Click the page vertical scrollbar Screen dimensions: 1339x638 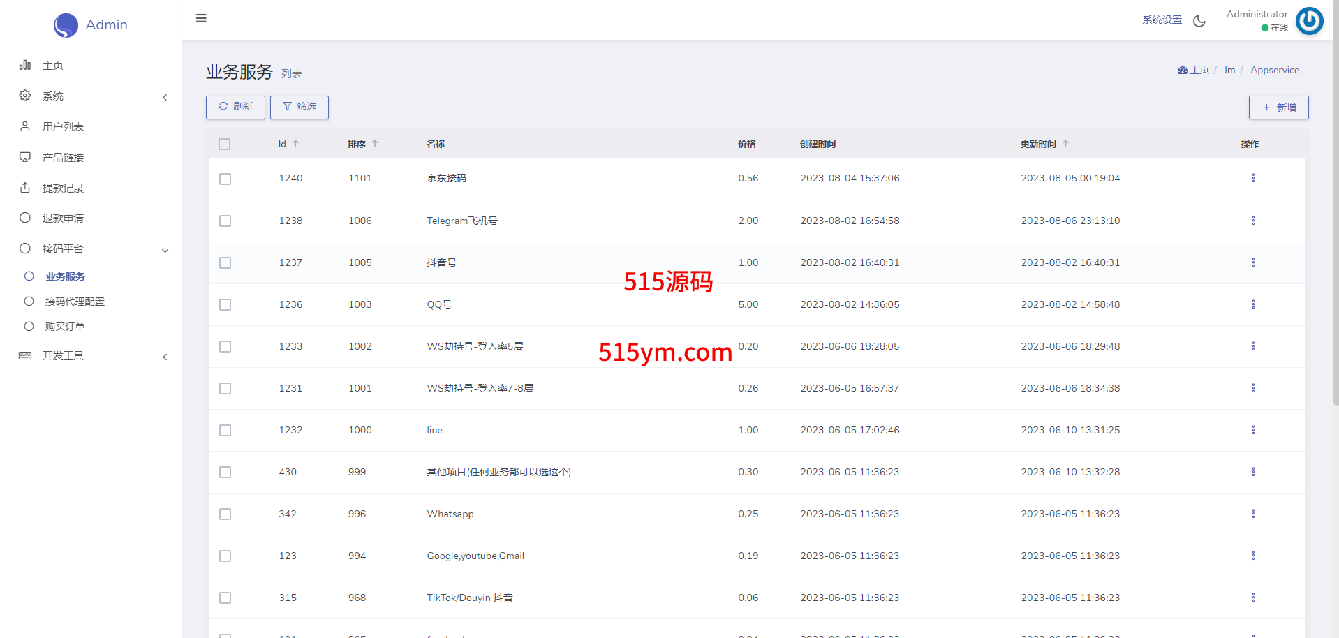tap(1335, 209)
